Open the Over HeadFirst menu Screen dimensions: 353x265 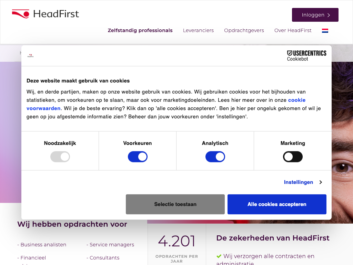point(293,30)
